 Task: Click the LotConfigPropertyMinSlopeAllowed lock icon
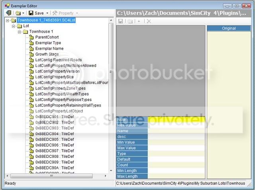[31, 66]
